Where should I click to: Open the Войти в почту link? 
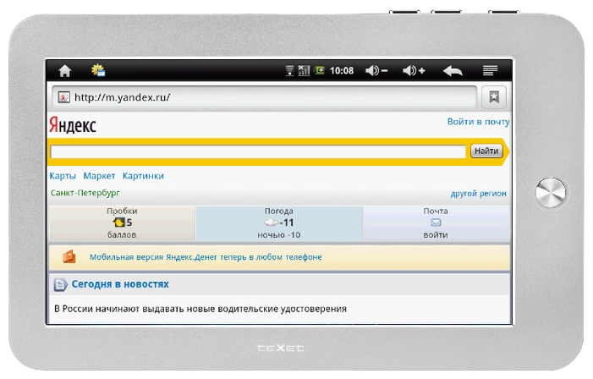coord(479,122)
